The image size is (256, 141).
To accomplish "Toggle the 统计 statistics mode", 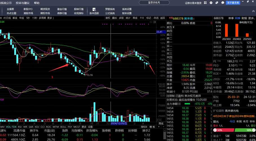I will 128,18.
